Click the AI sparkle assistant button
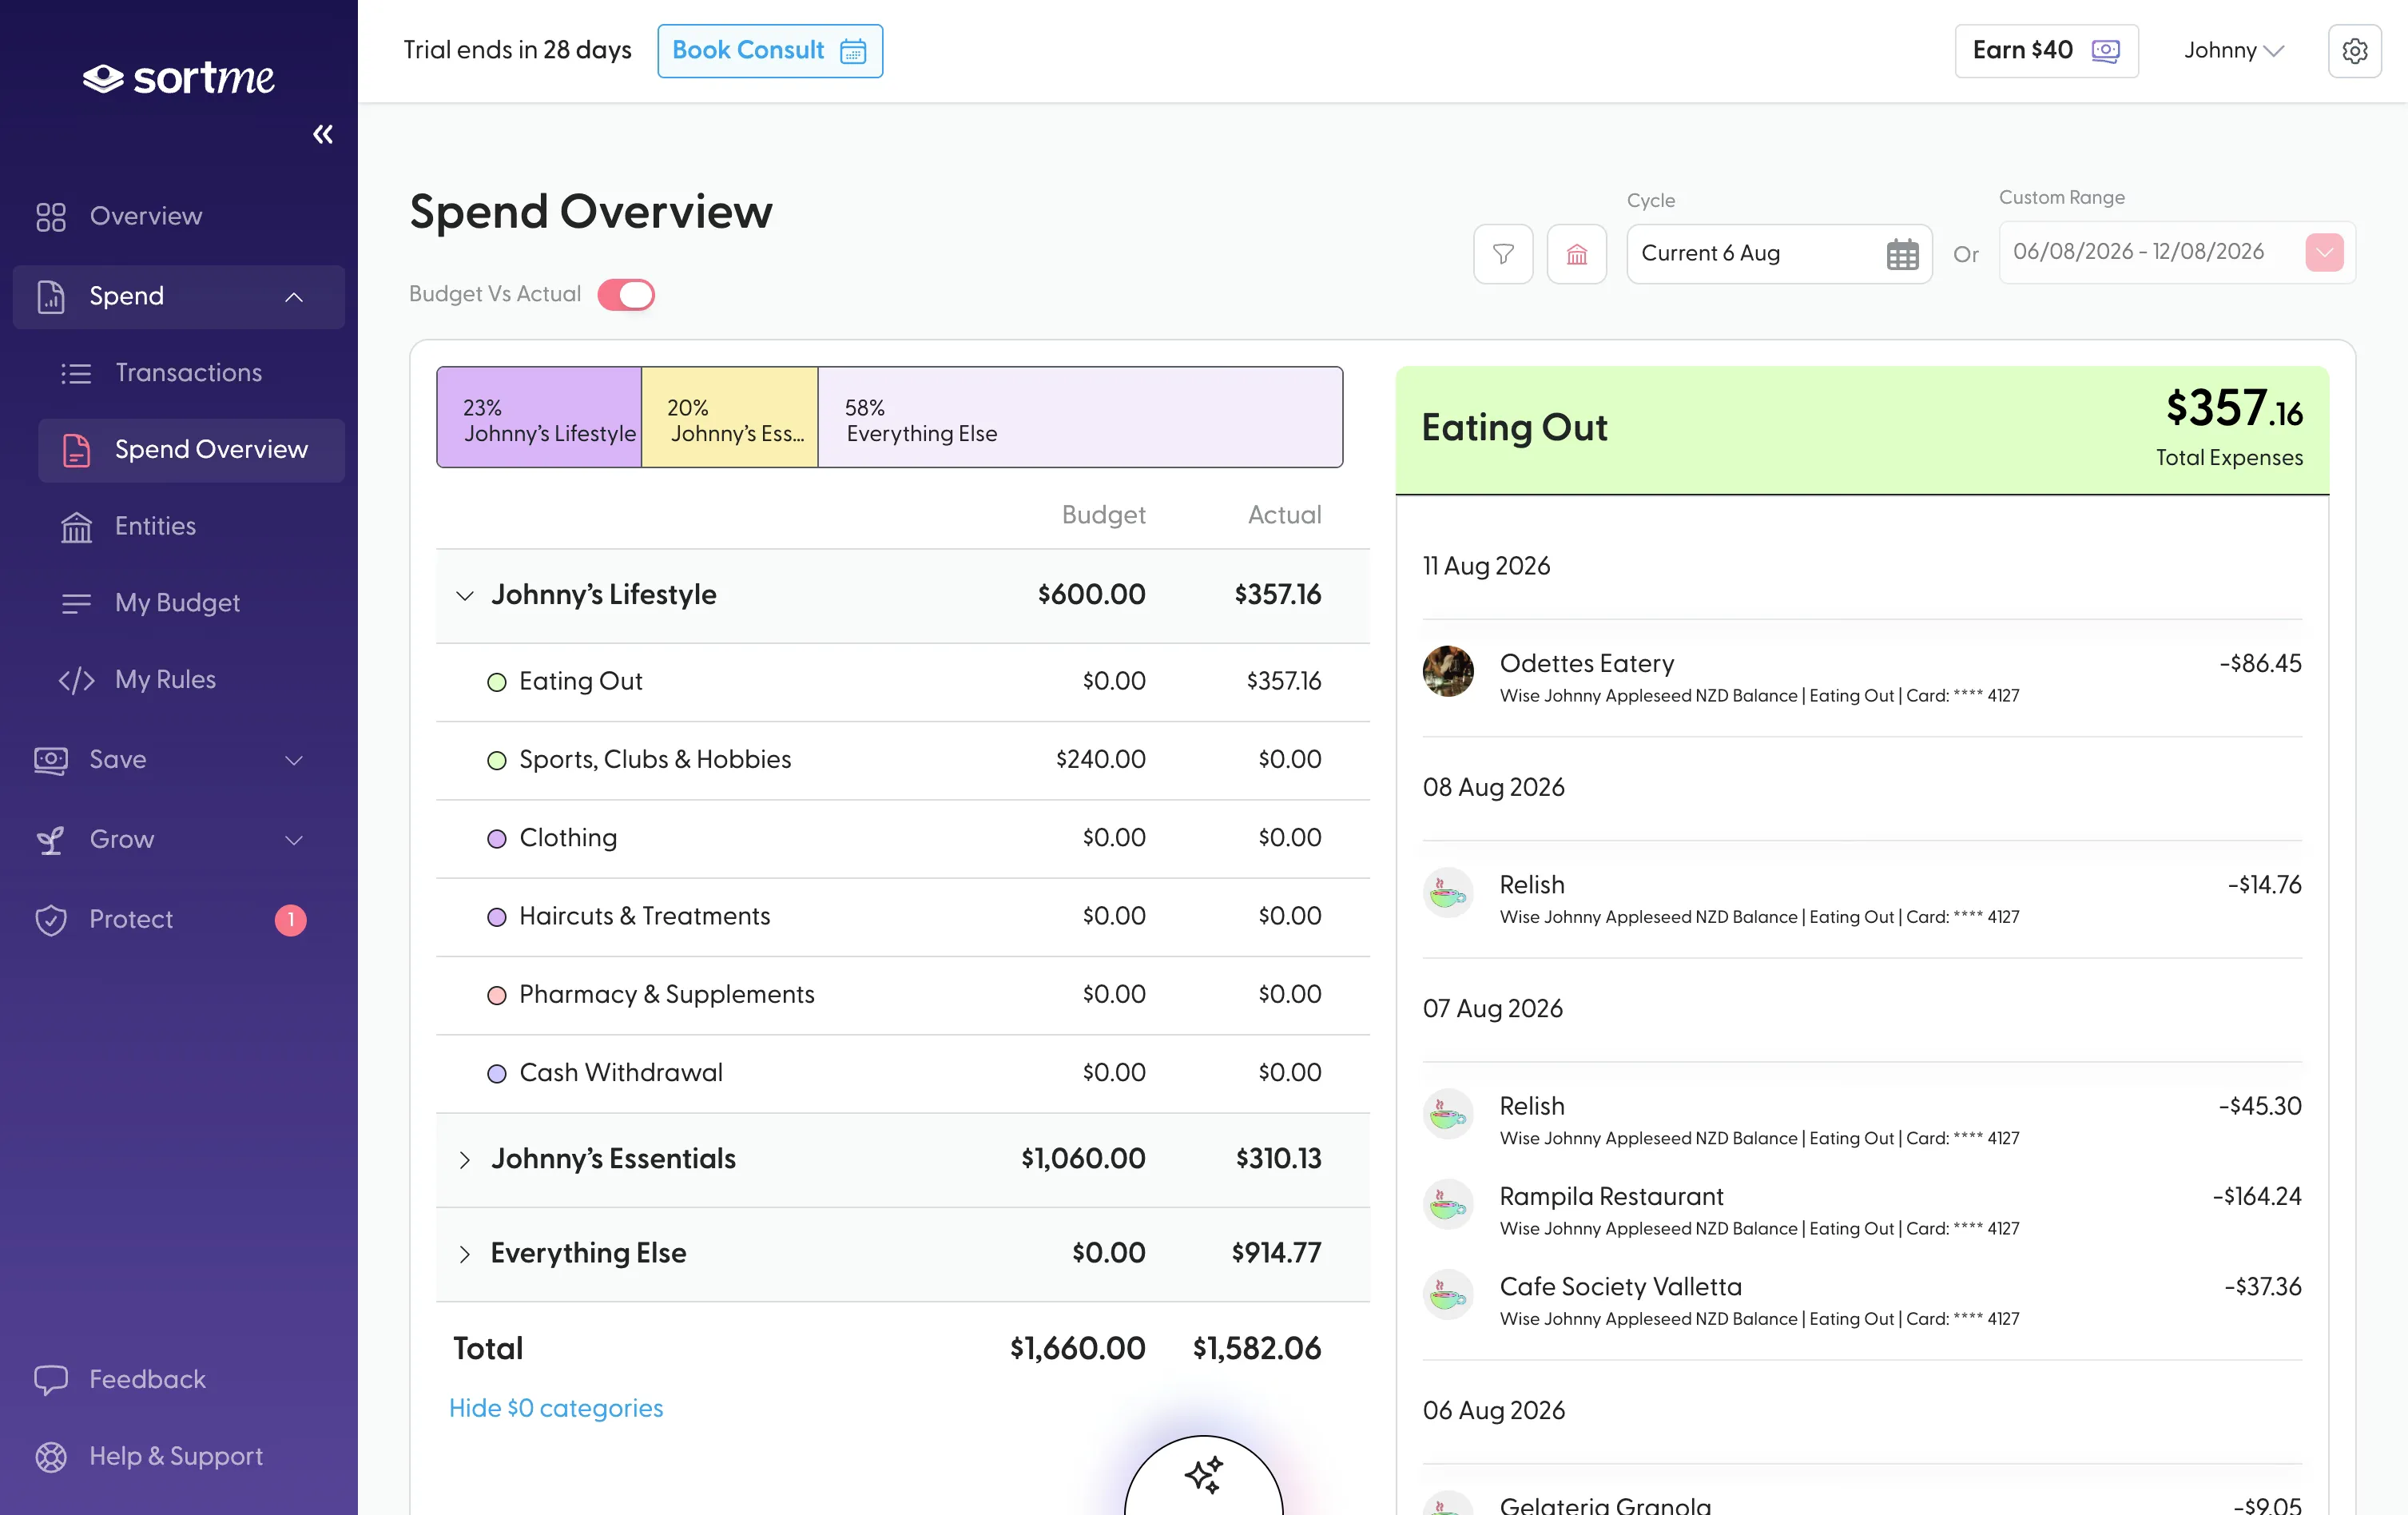Viewport: 2408px width, 1515px height. pos(1204,1474)
